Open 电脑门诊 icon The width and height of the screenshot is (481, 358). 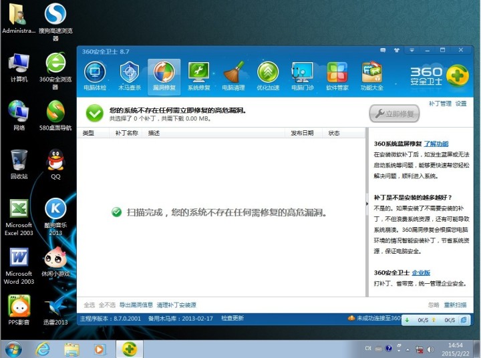coord(303,76)
